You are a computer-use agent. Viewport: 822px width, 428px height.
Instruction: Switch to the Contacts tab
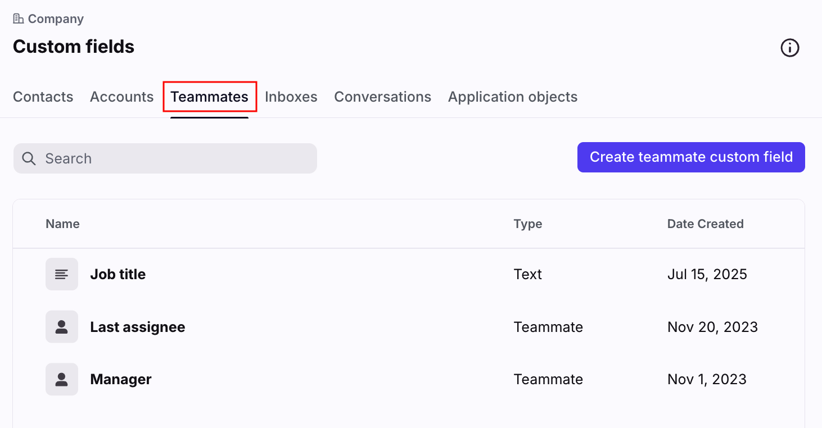tap(43, 97)
